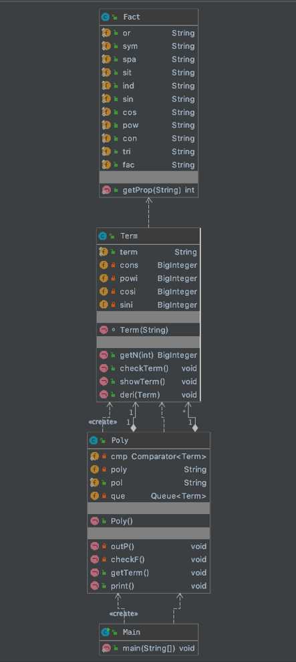The width and height of the screenshot is (296, 662).
Task: Click the Term class icon in header
Action: 102,236
